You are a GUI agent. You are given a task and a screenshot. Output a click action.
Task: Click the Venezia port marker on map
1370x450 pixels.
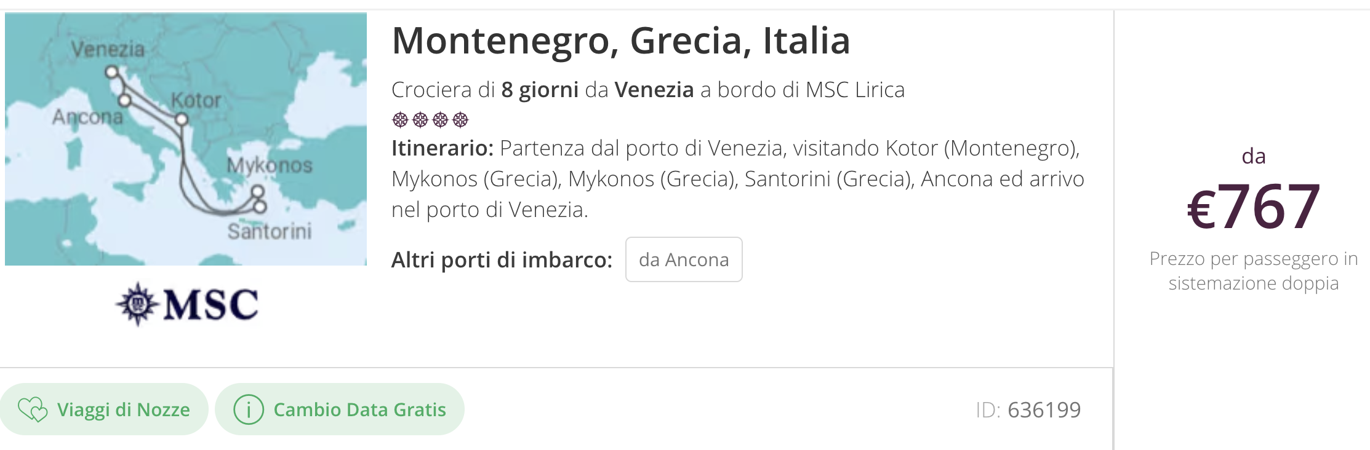pos(111,72)
